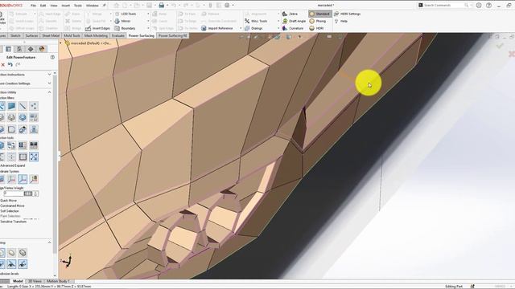
Task: Open the DisplayManager color-ball tab icon
Action: 42,49
